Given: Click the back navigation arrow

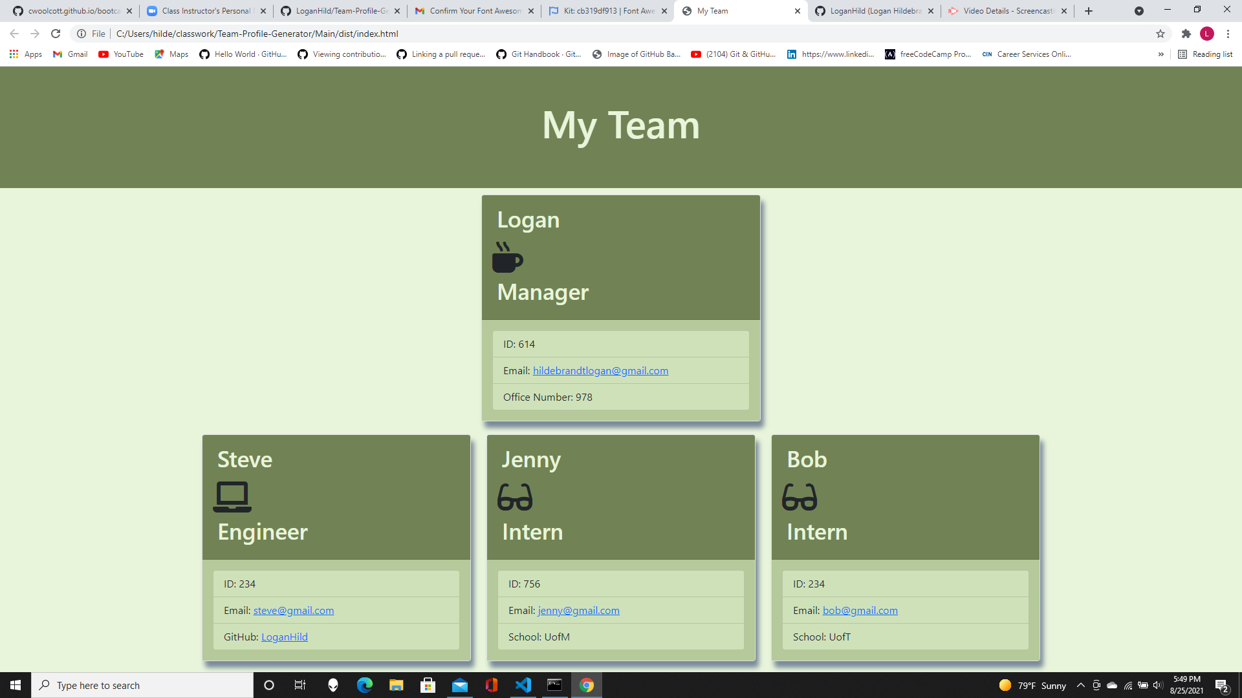Looking at the screenshot, I should [13, 34].
